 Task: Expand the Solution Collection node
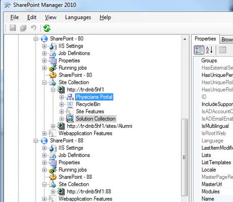coord(62,119)
